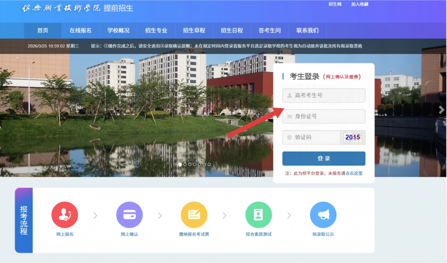Click the blue 拟录取公示 megaphone icon
The width and height of the screenshot is (447, 263).
coord(323,215)
